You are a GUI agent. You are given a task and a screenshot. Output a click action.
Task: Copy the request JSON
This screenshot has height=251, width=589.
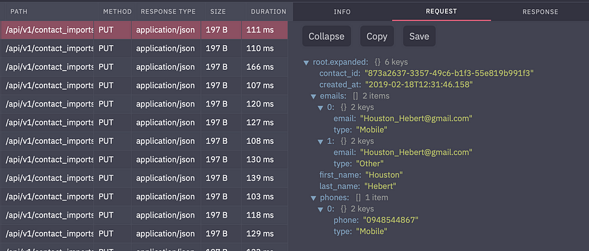click(x=377, y=37)
